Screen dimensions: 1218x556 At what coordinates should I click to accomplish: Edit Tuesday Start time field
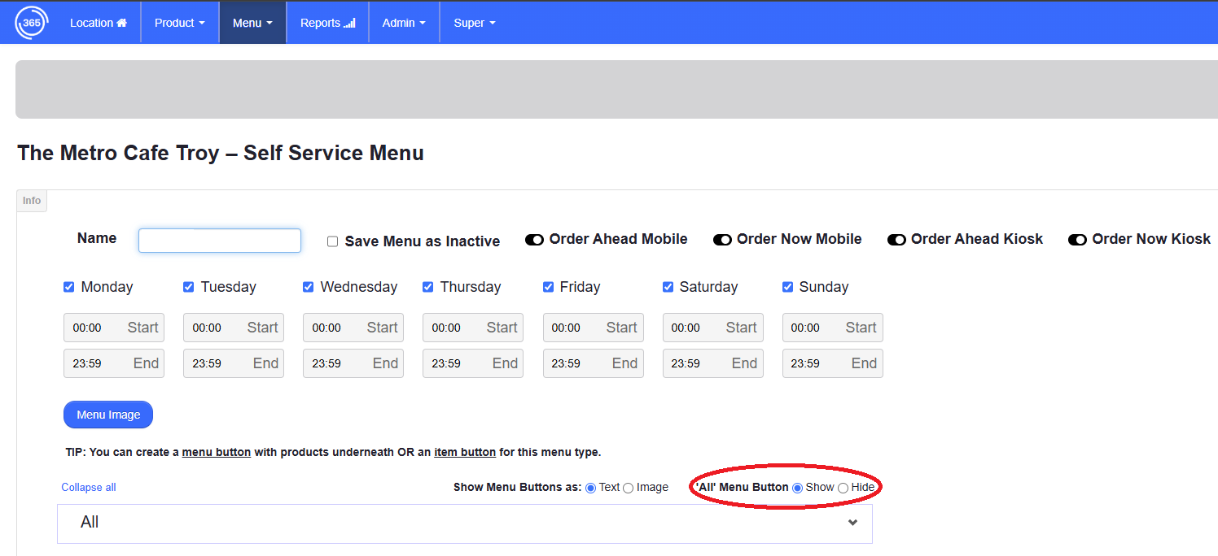234,328
